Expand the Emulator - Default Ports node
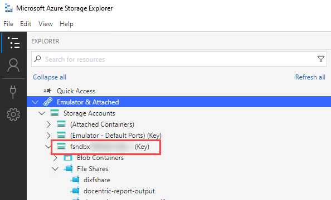 pyautogui.click(x=48, y=136)
